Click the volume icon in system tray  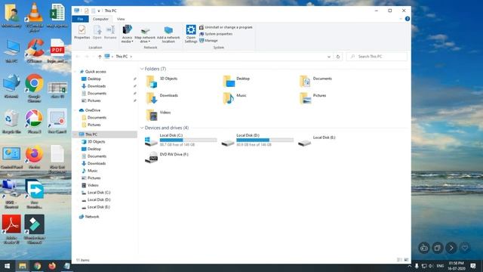[431, 266]
